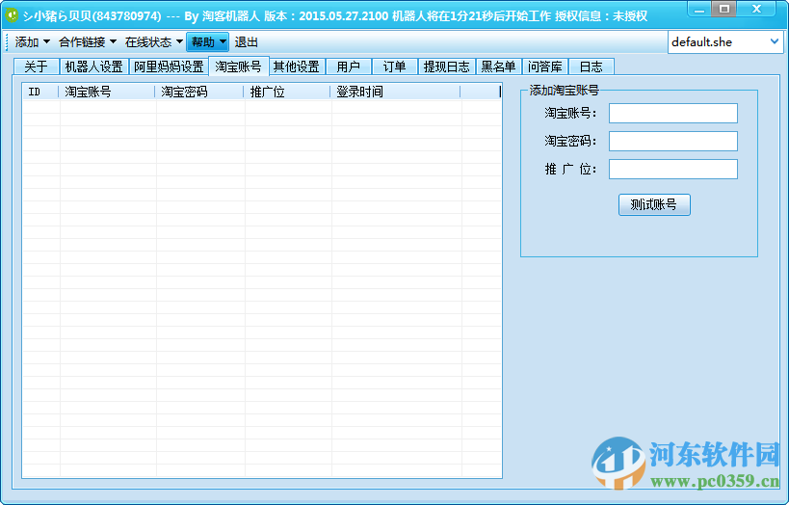Open the 日志 tab

pyautogui.click(x=592, y=66)
